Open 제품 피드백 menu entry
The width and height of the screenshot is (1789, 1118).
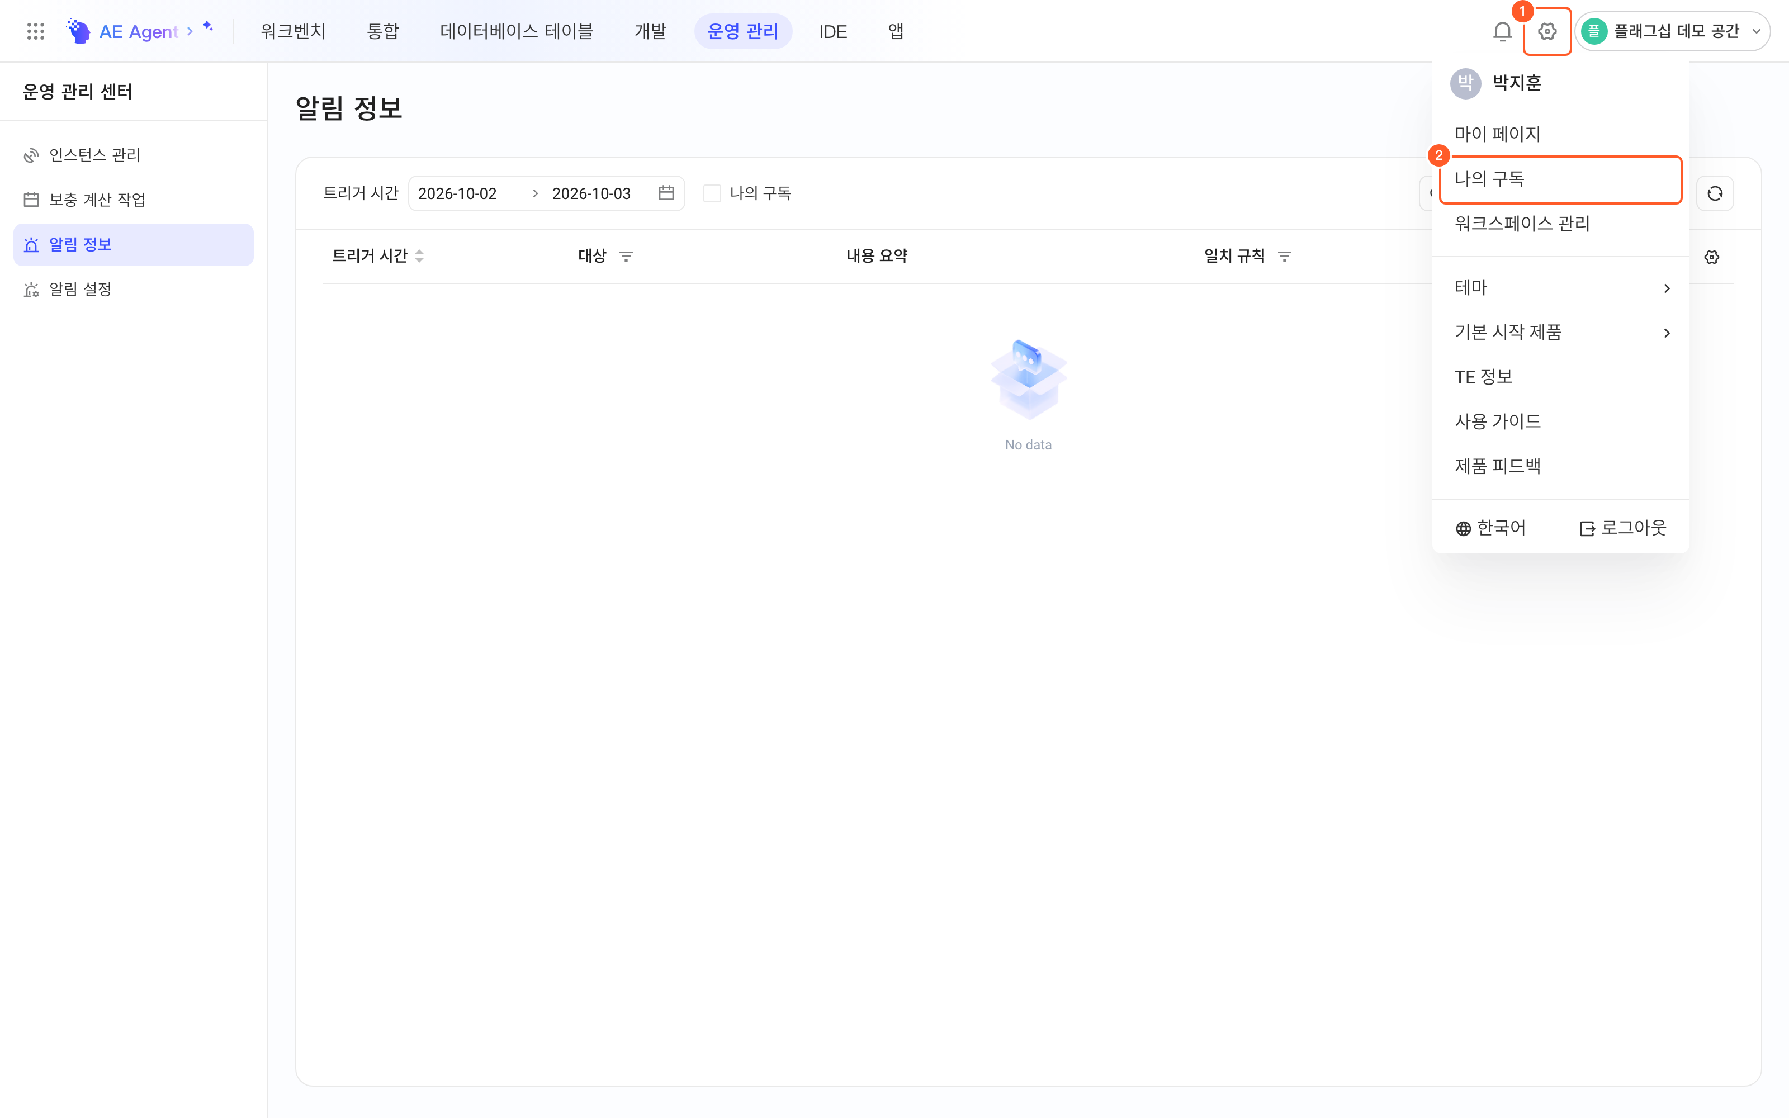(1560, 466)
